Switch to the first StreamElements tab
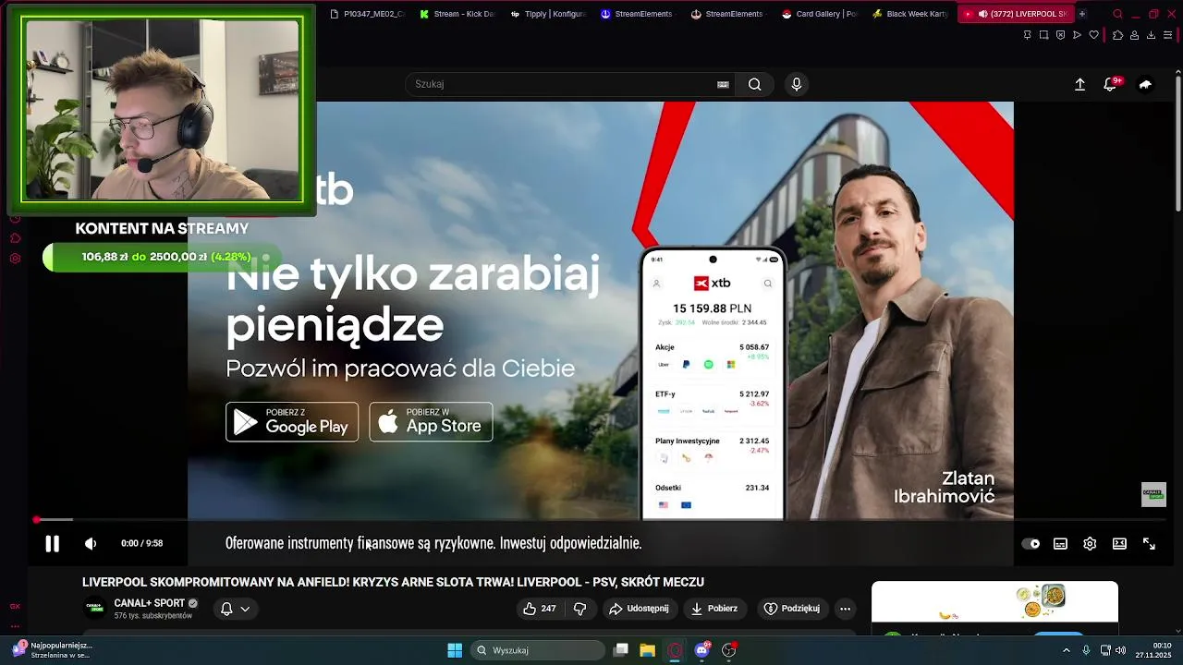Image resolution: width=1183 pixels, height=665 pixels. coord(638,14)
